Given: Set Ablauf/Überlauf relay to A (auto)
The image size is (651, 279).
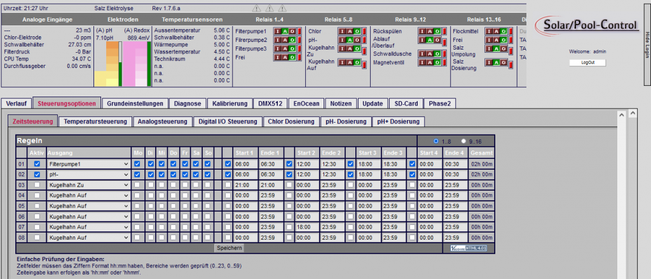Looking at the screenshot, I should [429, 40].
